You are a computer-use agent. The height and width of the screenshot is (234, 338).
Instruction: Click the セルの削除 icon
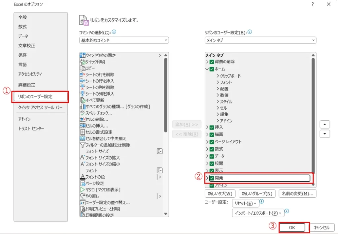pos(83,119)
